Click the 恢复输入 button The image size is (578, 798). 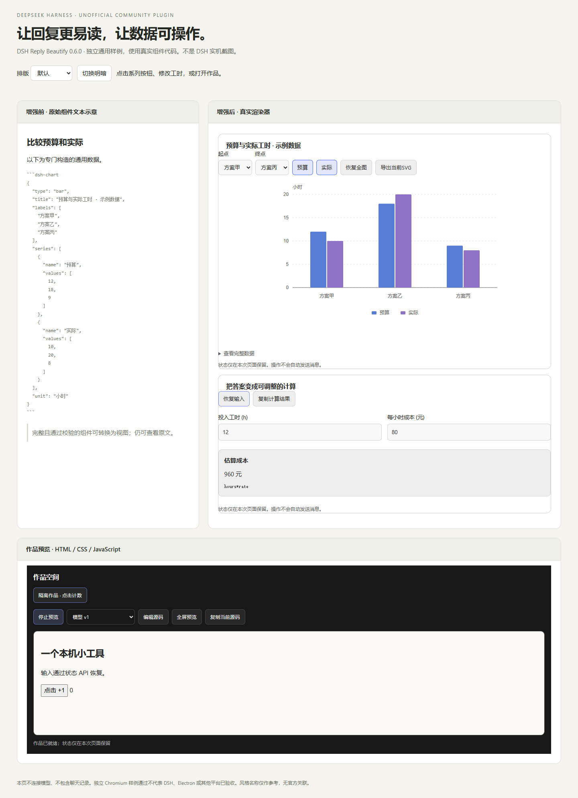click(234, 399)
